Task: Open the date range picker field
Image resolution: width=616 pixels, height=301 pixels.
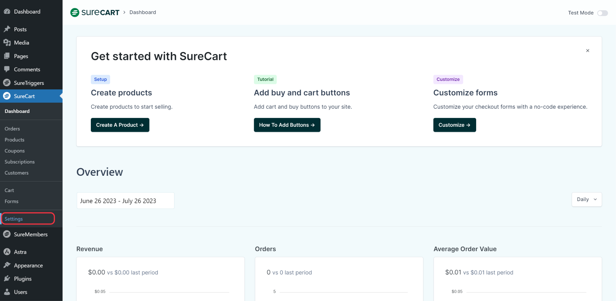Action: [x=125, y=201]
